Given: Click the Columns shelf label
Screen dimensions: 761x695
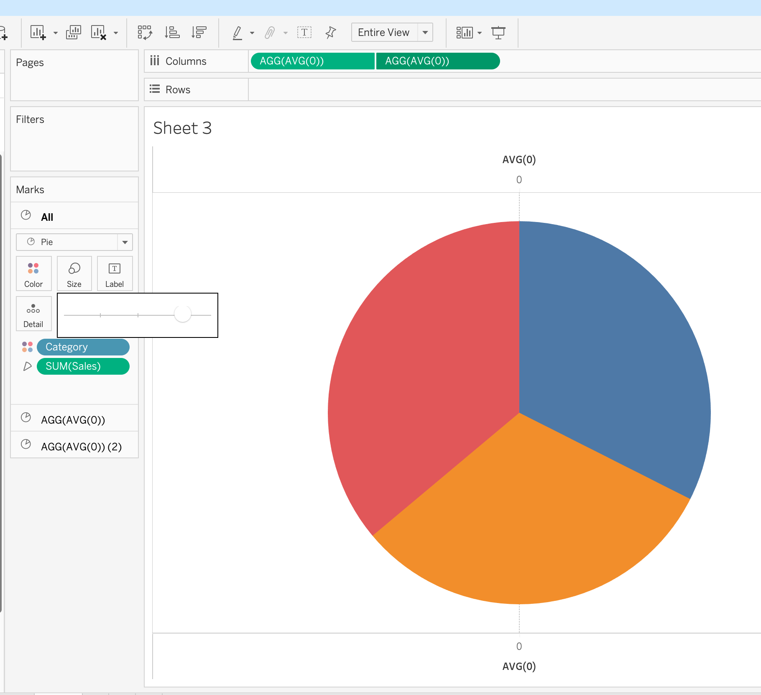Looking at the screenshot, I should (186, 61).
